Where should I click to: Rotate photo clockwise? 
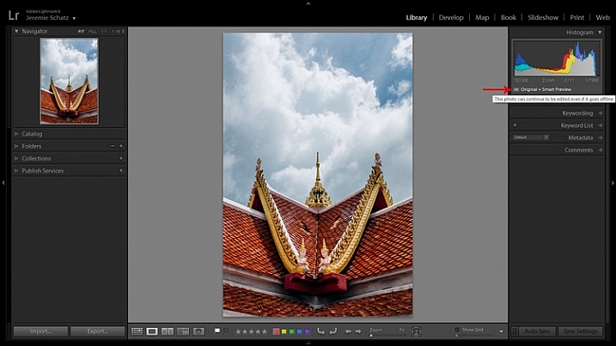click(332, 331)
